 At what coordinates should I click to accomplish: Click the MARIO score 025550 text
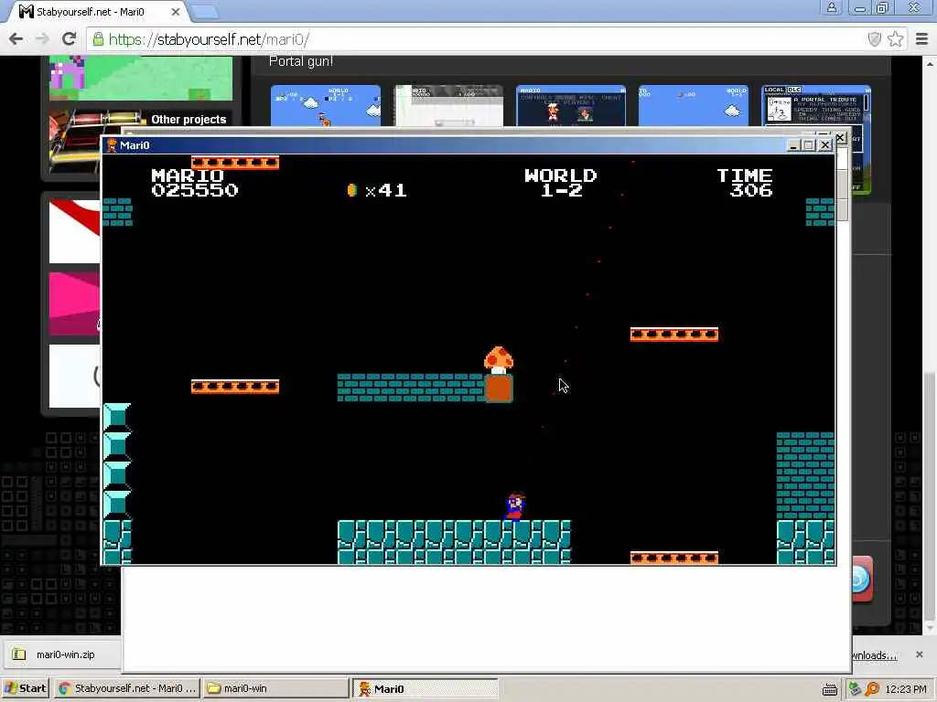click(x=195, y=190)
